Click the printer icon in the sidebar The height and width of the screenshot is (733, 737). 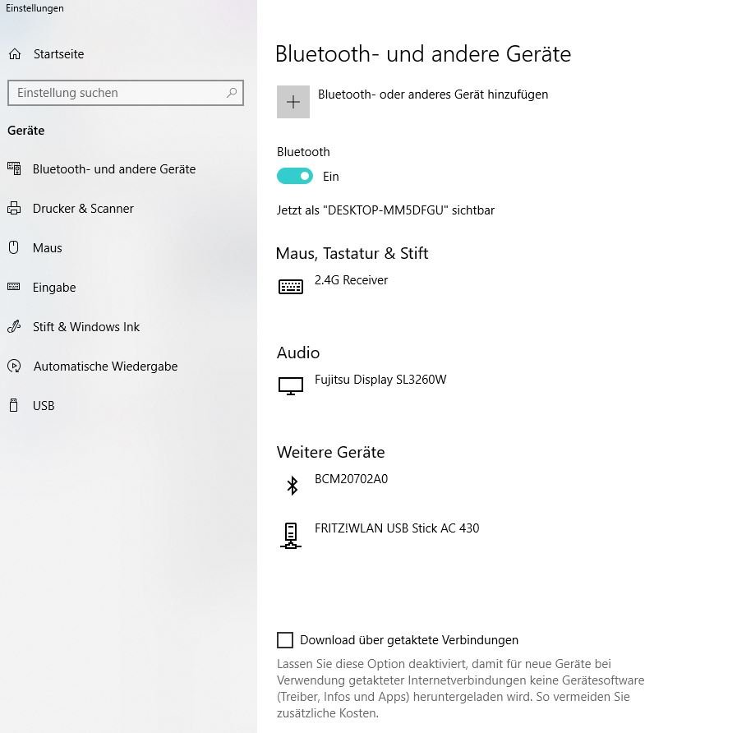[x=14, y=209]
